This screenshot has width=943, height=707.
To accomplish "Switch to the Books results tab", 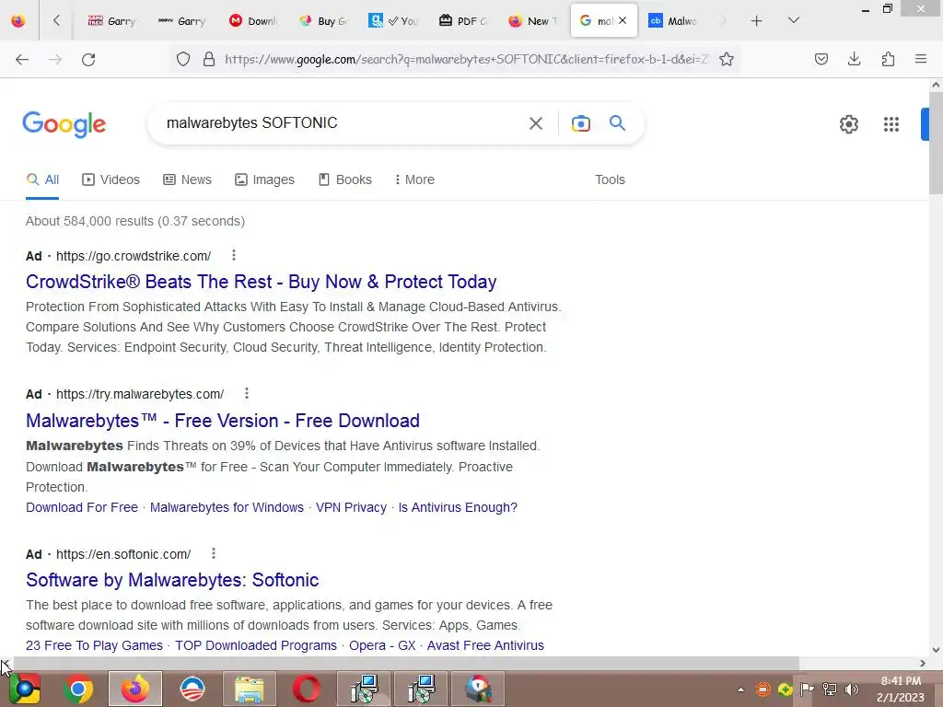I will click(345, 180).
